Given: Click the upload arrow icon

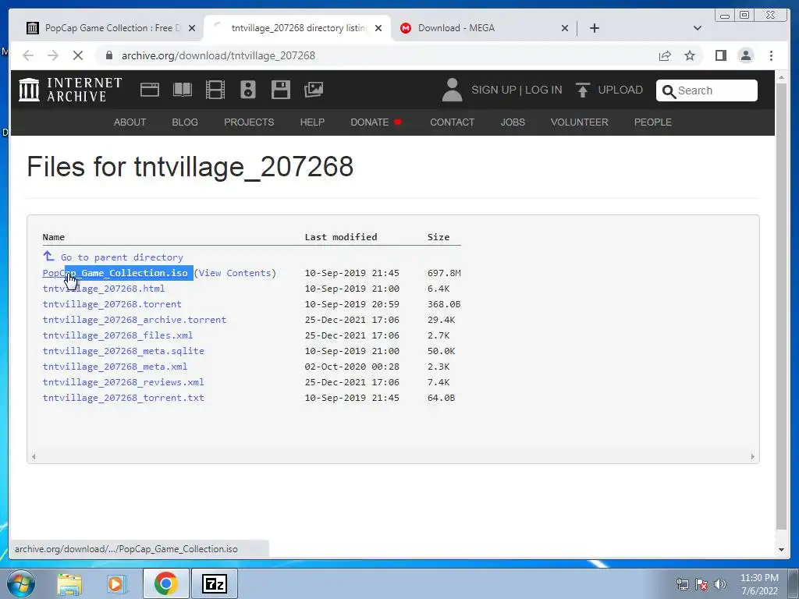Looking at the screenshot, I should [583, 90].
